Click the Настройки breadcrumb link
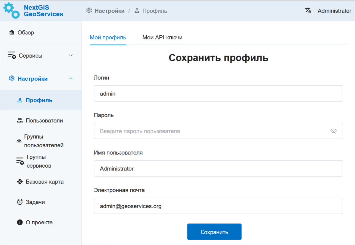This screenshot has width=355, height=245. pos(109,11)
